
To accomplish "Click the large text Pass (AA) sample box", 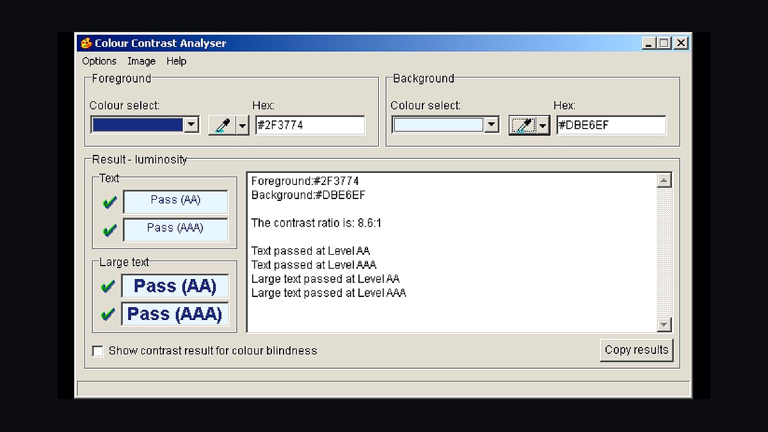I will (175, 286).
